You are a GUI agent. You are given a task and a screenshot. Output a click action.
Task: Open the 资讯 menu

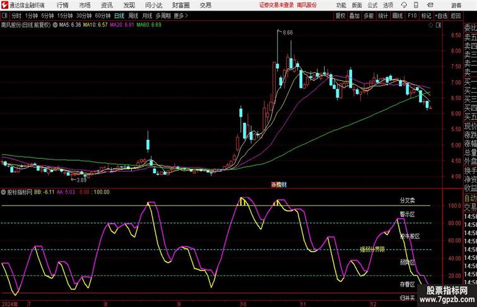[x=107, y=5]
